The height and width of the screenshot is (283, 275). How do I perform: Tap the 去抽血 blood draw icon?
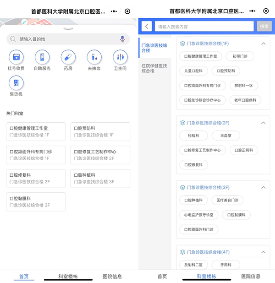click(94, 58)
